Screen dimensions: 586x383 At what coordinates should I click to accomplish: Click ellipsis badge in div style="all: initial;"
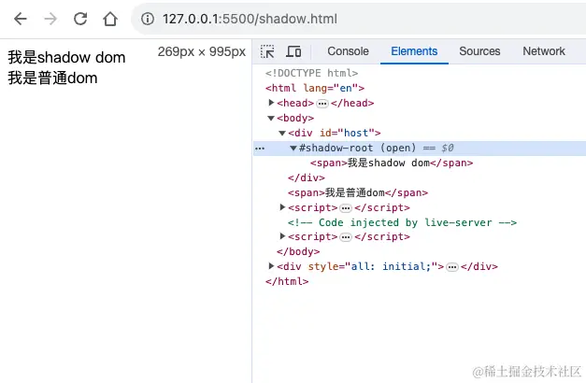click(452, 267)
